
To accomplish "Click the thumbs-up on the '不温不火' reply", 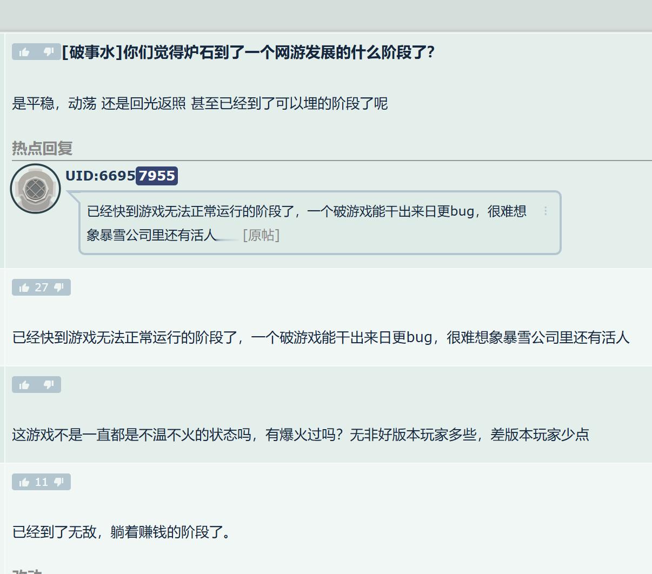I will 25,384.
